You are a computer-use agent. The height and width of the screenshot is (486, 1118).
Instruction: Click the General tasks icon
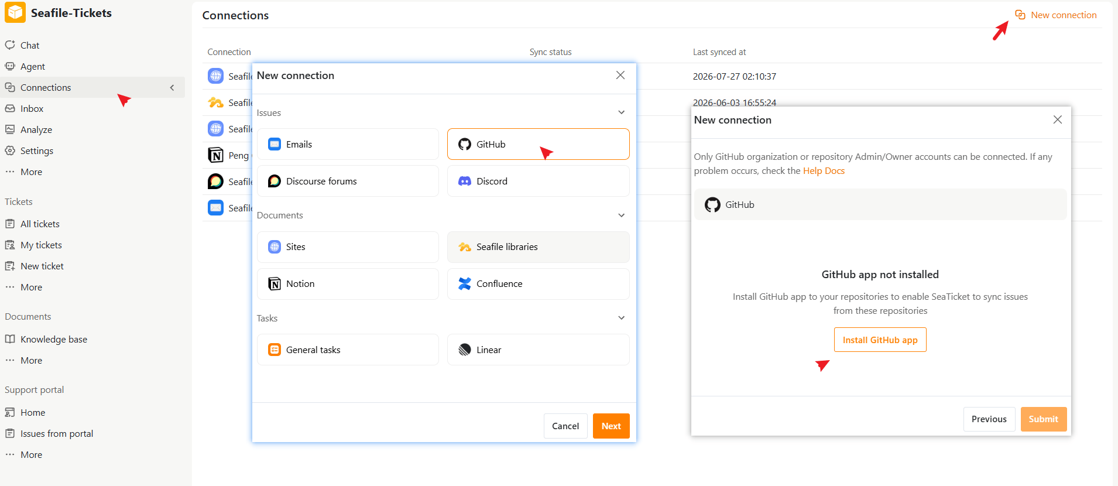pos(275,350)
